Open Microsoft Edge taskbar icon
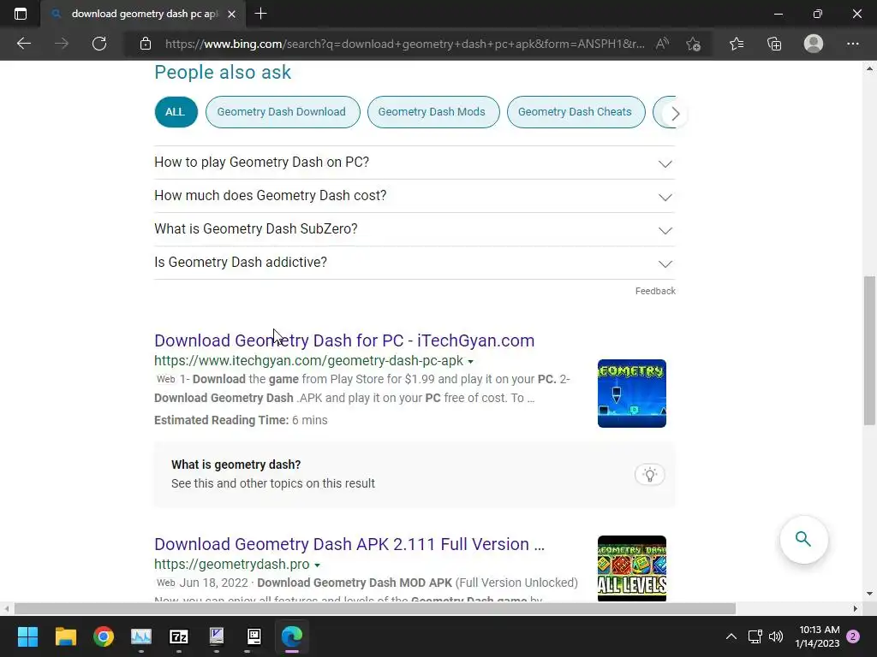Viewport: 877px width, 657px height. [292, 636]
